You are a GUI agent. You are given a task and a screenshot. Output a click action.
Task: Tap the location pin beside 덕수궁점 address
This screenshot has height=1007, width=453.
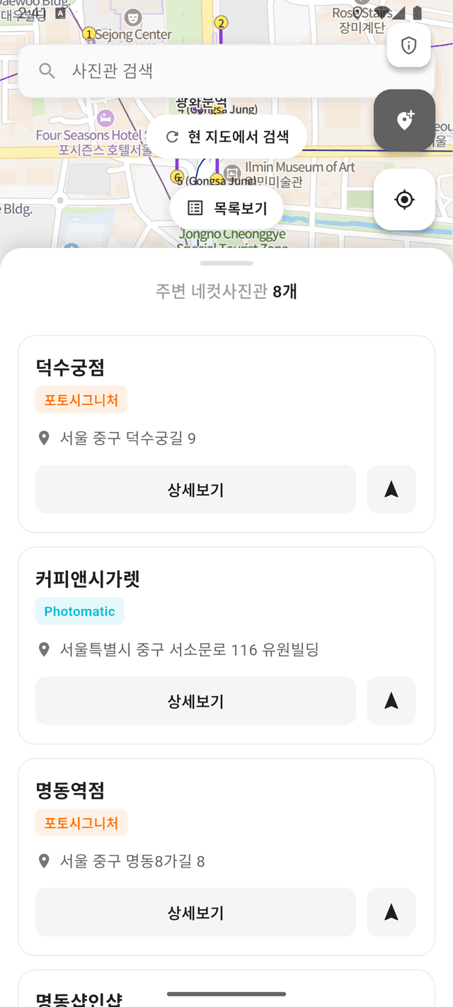pos(44,437)
